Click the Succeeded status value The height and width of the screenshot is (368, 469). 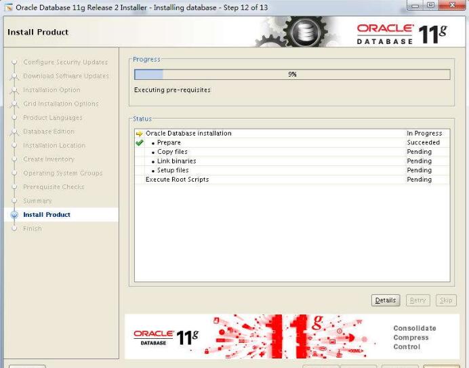(423, 143)
